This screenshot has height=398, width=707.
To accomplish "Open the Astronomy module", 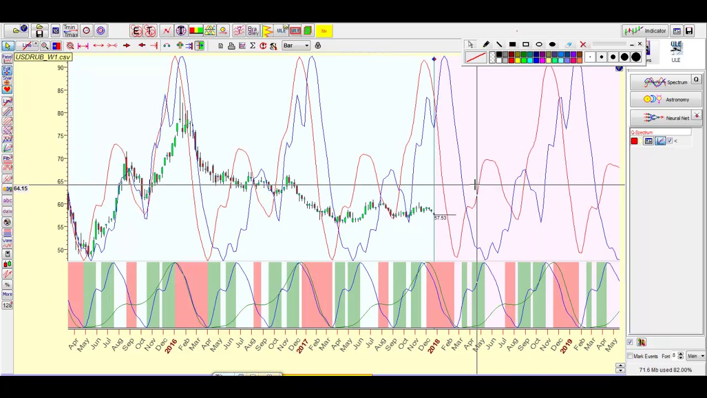I will [666, 99].
